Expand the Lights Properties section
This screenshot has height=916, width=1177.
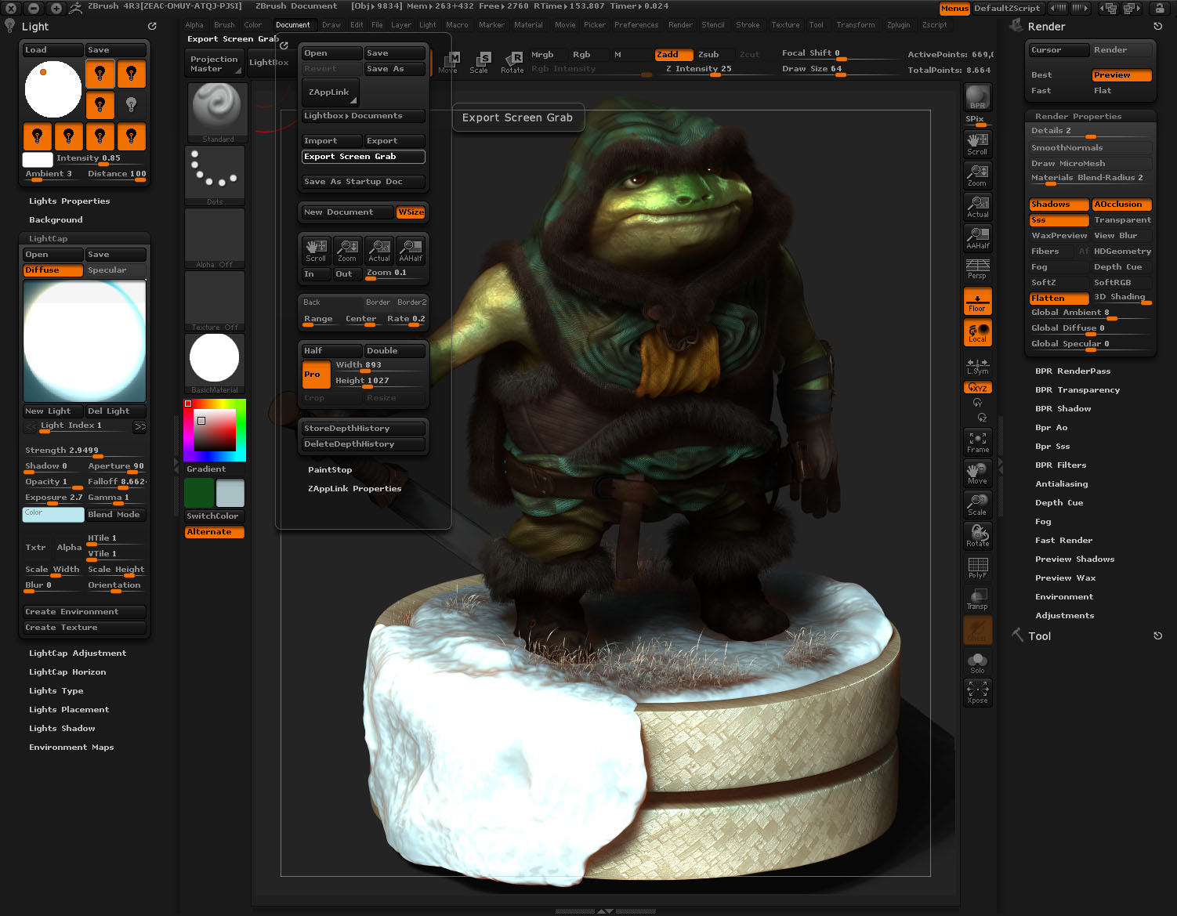[70, 201]
